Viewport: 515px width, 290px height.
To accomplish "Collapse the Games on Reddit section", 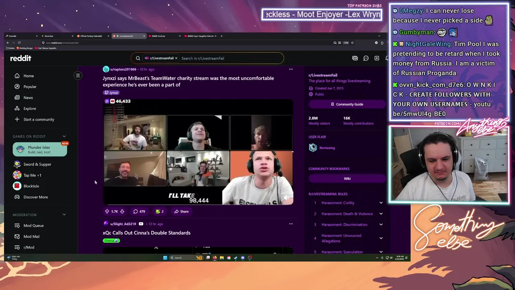I will tap(64, 137).
